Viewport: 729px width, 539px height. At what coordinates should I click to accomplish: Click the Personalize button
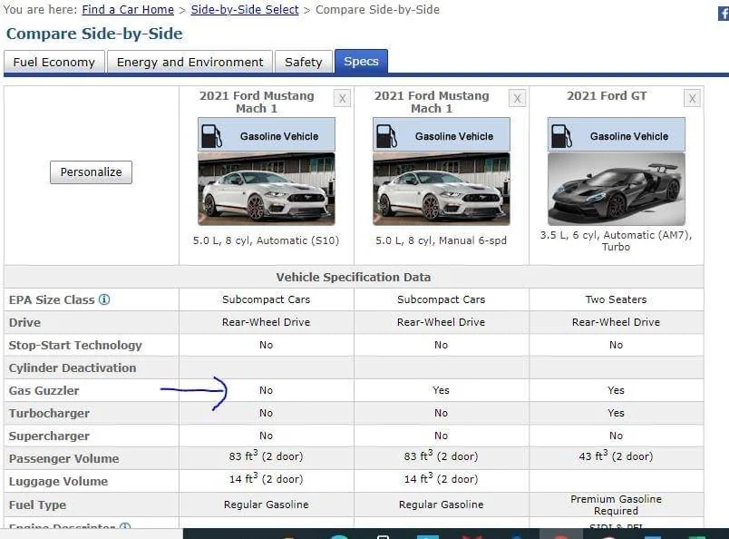(x=91, y=172)
